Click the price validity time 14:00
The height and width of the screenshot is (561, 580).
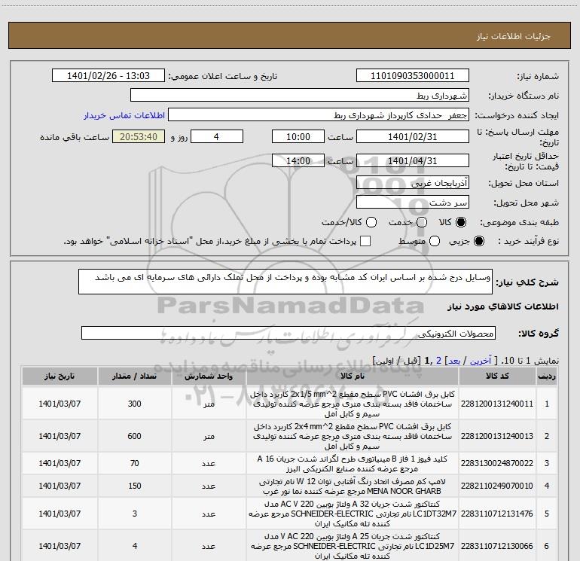point(298,160)
